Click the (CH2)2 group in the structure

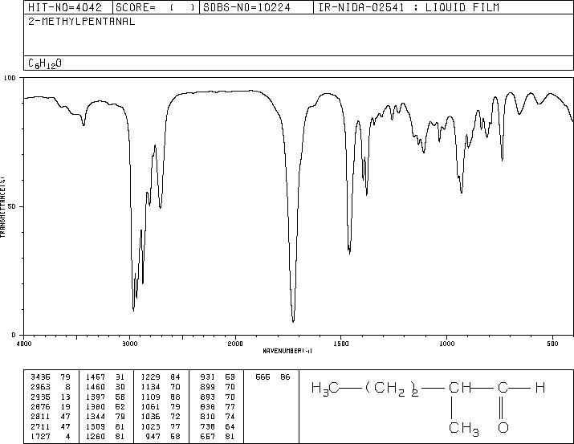[x=391, y=389]
